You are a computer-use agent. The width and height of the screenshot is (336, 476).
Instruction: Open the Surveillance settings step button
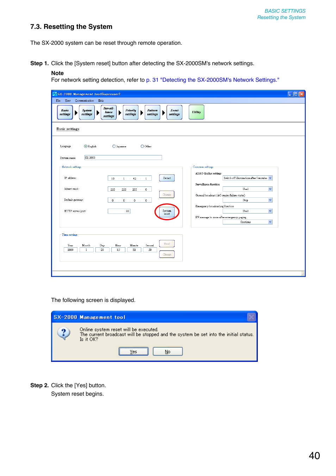coord(109,112)
